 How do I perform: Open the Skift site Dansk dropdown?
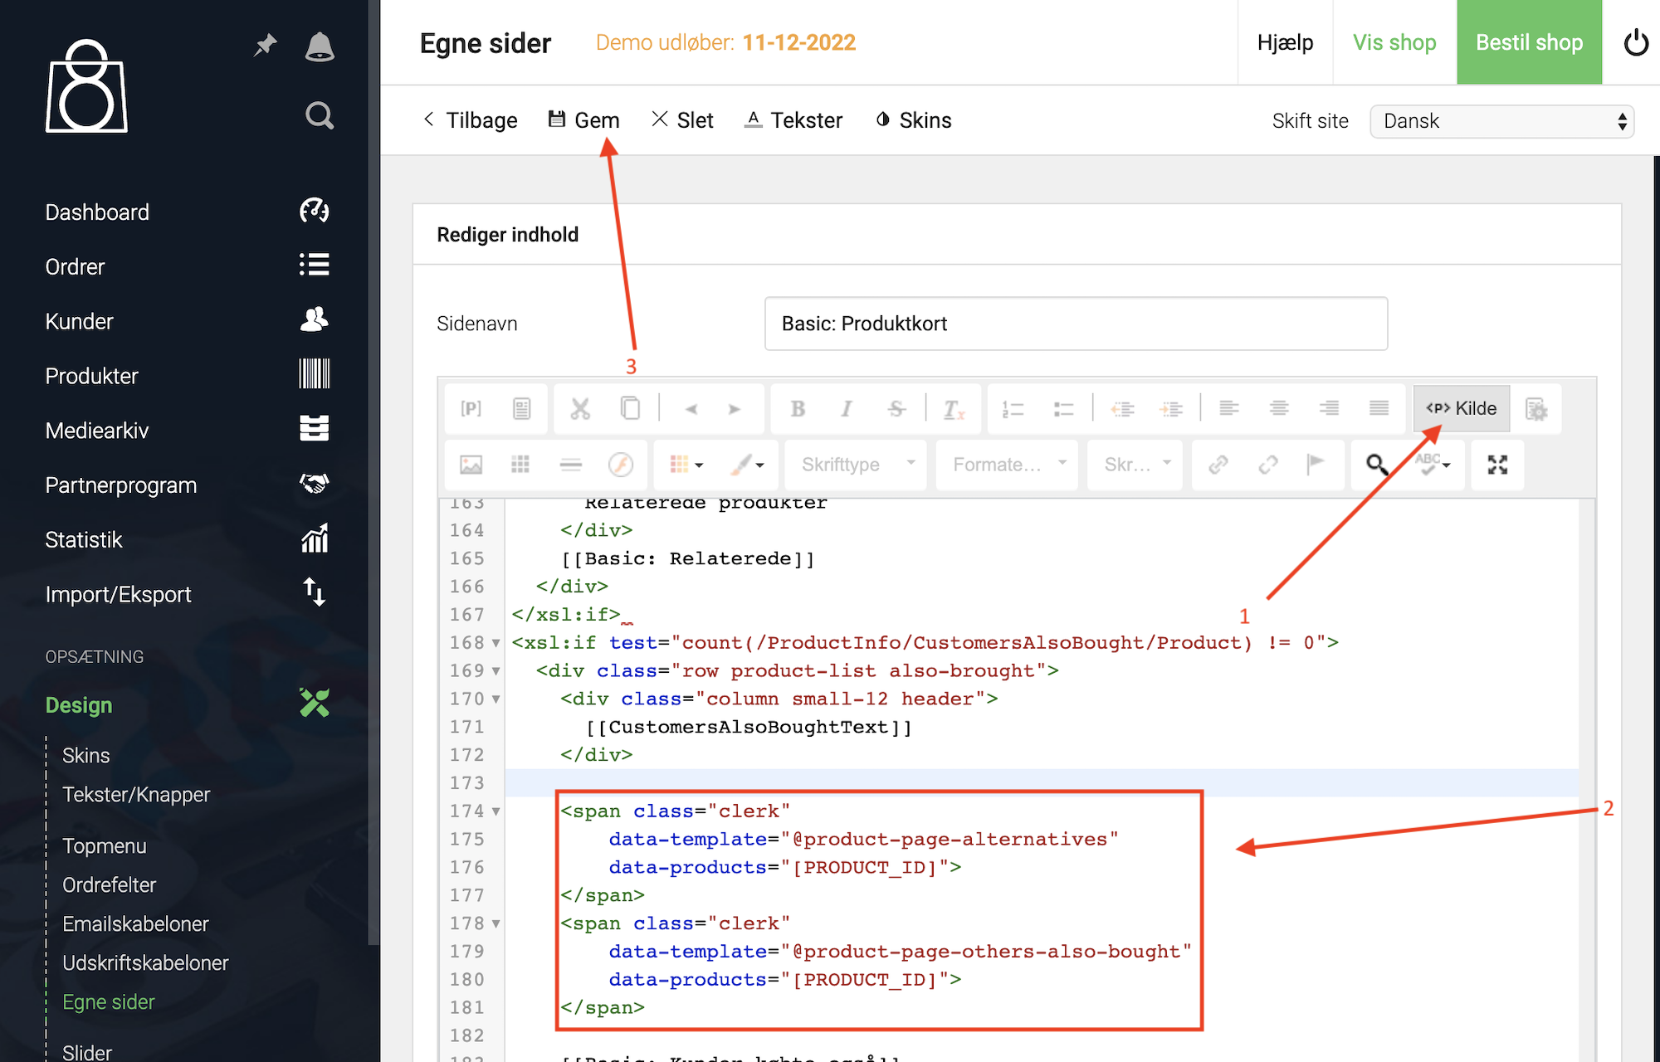coord(1501,121)
